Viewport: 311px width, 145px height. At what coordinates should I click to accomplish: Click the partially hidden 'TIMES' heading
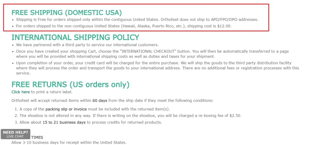37,137
